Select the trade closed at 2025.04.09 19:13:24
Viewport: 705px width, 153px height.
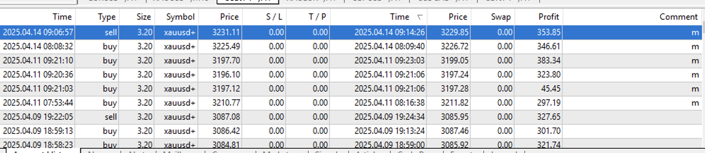pos(389,131)
